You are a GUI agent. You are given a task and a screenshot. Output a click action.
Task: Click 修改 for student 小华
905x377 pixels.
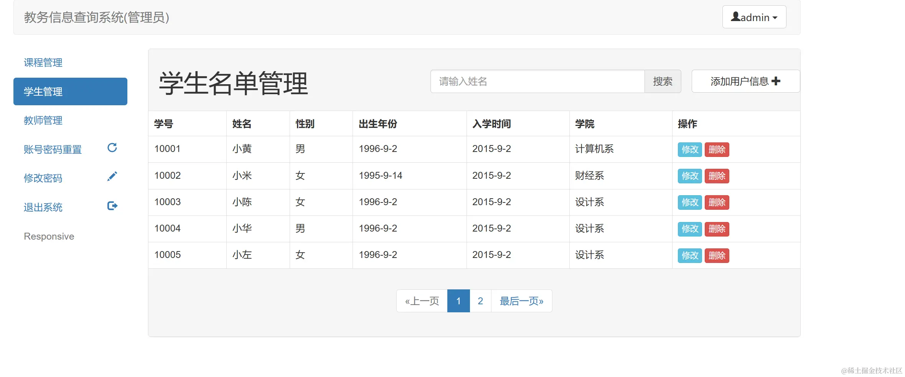coord(689,229)
